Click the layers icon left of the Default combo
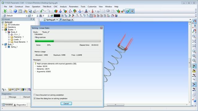198x111 pixels. tap(4, 16)
